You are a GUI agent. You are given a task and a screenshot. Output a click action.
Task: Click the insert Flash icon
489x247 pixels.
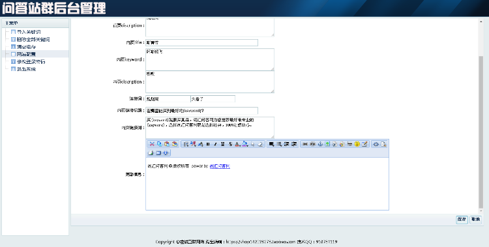coord(334,144)
